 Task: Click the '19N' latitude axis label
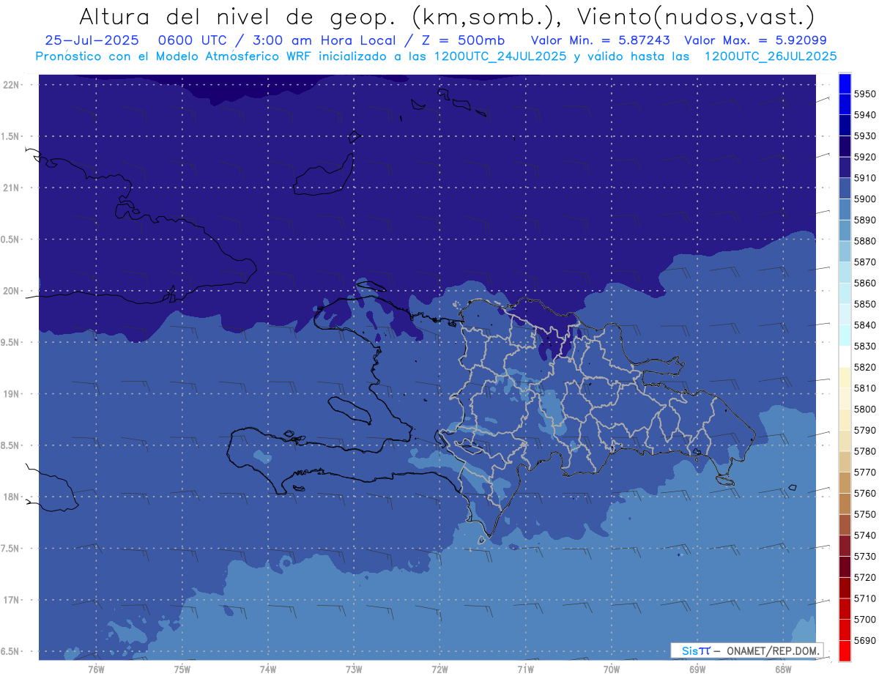coord(12,393)
